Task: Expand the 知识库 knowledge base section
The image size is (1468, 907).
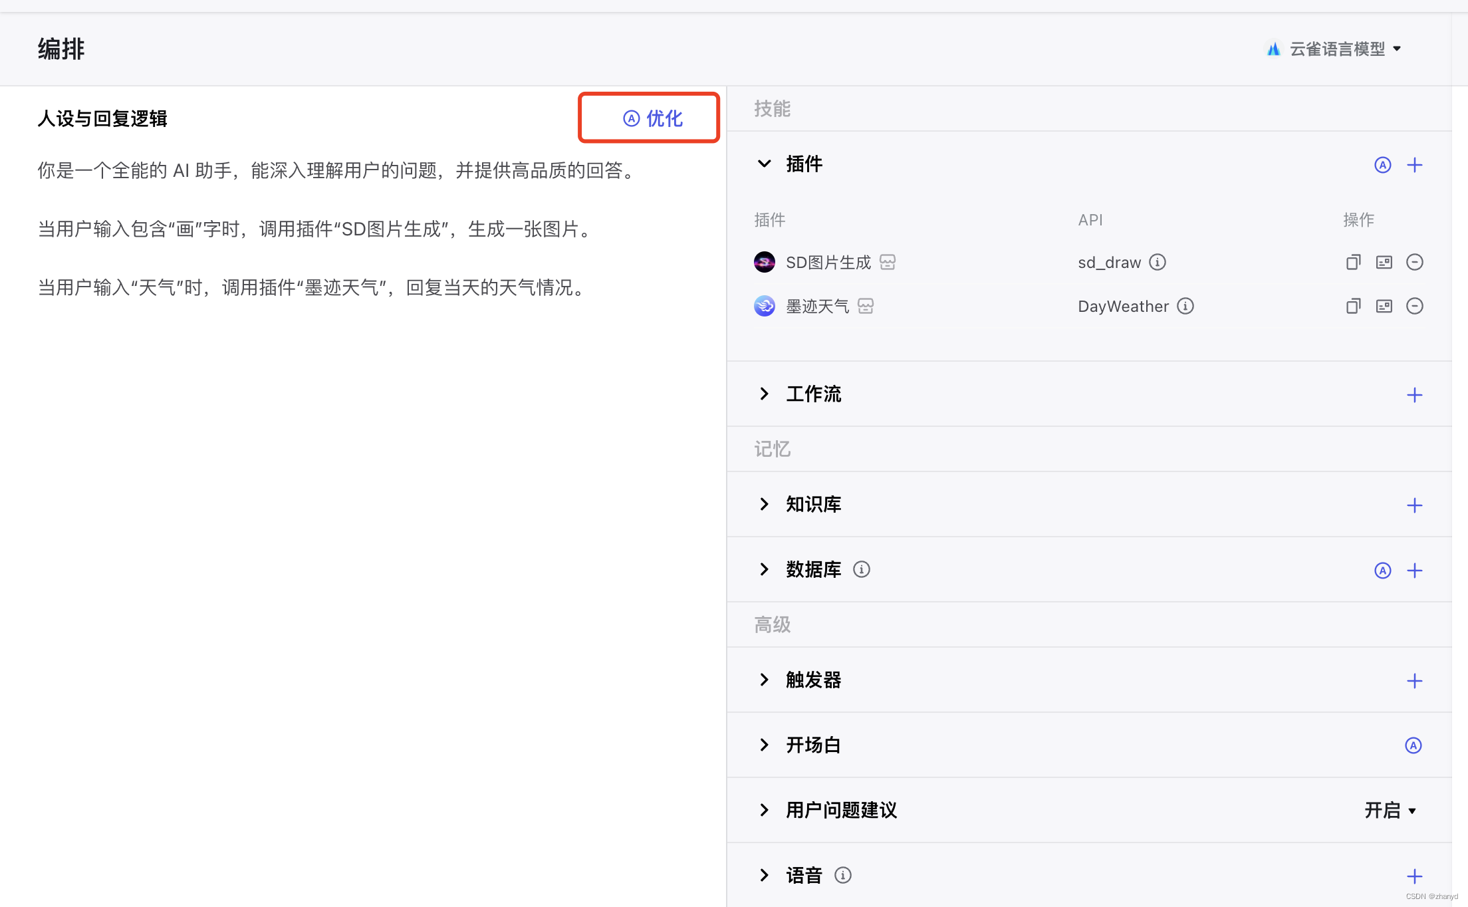Action: coord(765,504)
